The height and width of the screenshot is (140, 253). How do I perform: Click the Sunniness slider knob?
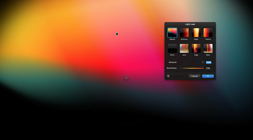click(x=185, y=68)
